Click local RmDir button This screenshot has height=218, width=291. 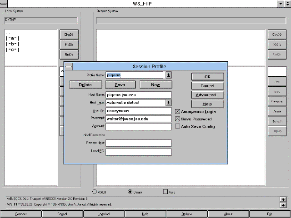(x=69, y=54)
